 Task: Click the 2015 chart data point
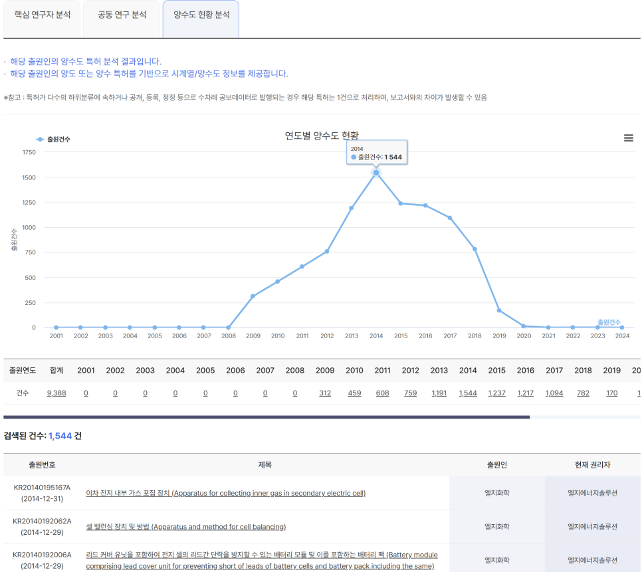(x=401, y=203)
